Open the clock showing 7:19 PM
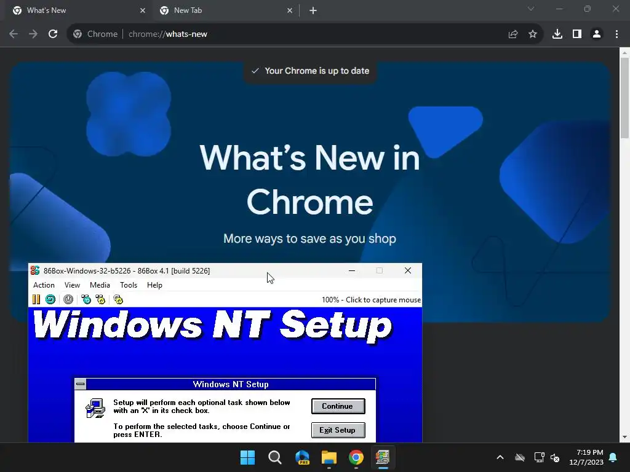 tap(586, 457)
